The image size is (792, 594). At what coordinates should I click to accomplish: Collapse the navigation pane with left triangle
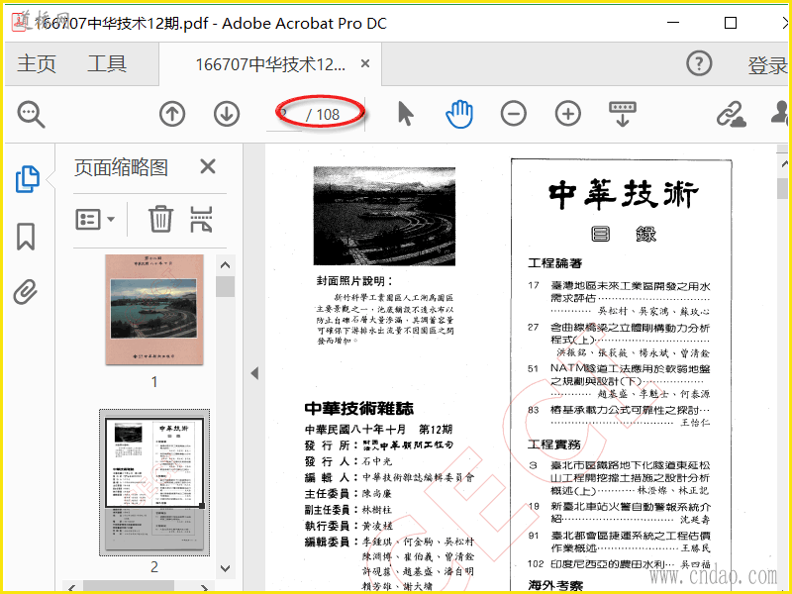tap(254, 373)
